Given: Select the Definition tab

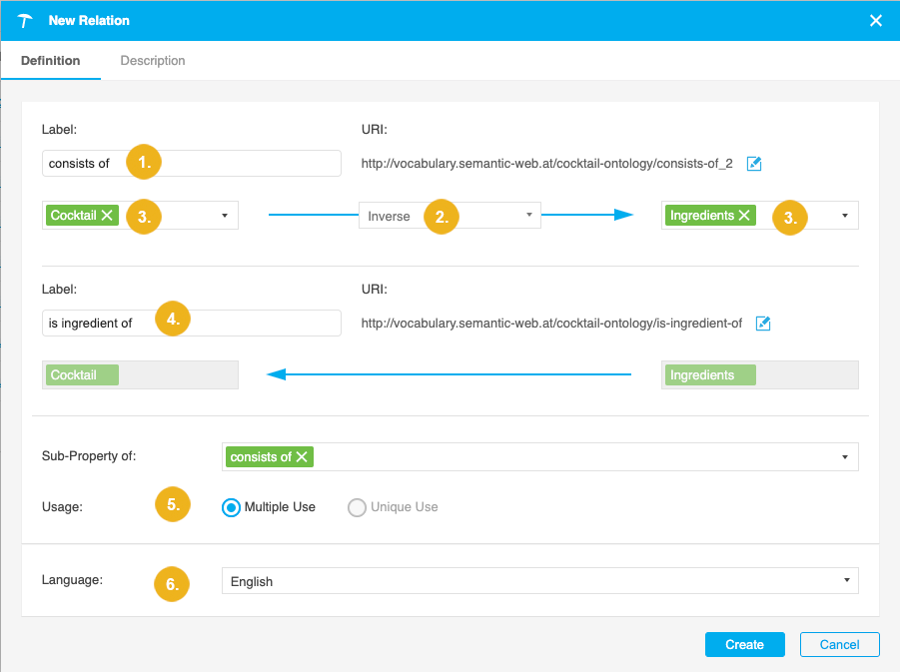Looking at the screenshot, I should [51, 61].
